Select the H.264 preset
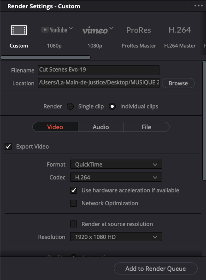 coord(180,30)
